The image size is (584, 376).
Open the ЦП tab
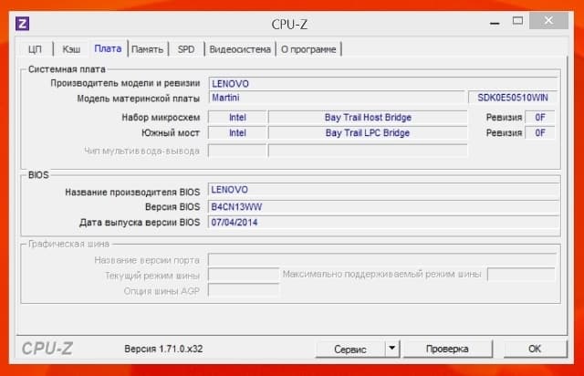pos(35,49)
